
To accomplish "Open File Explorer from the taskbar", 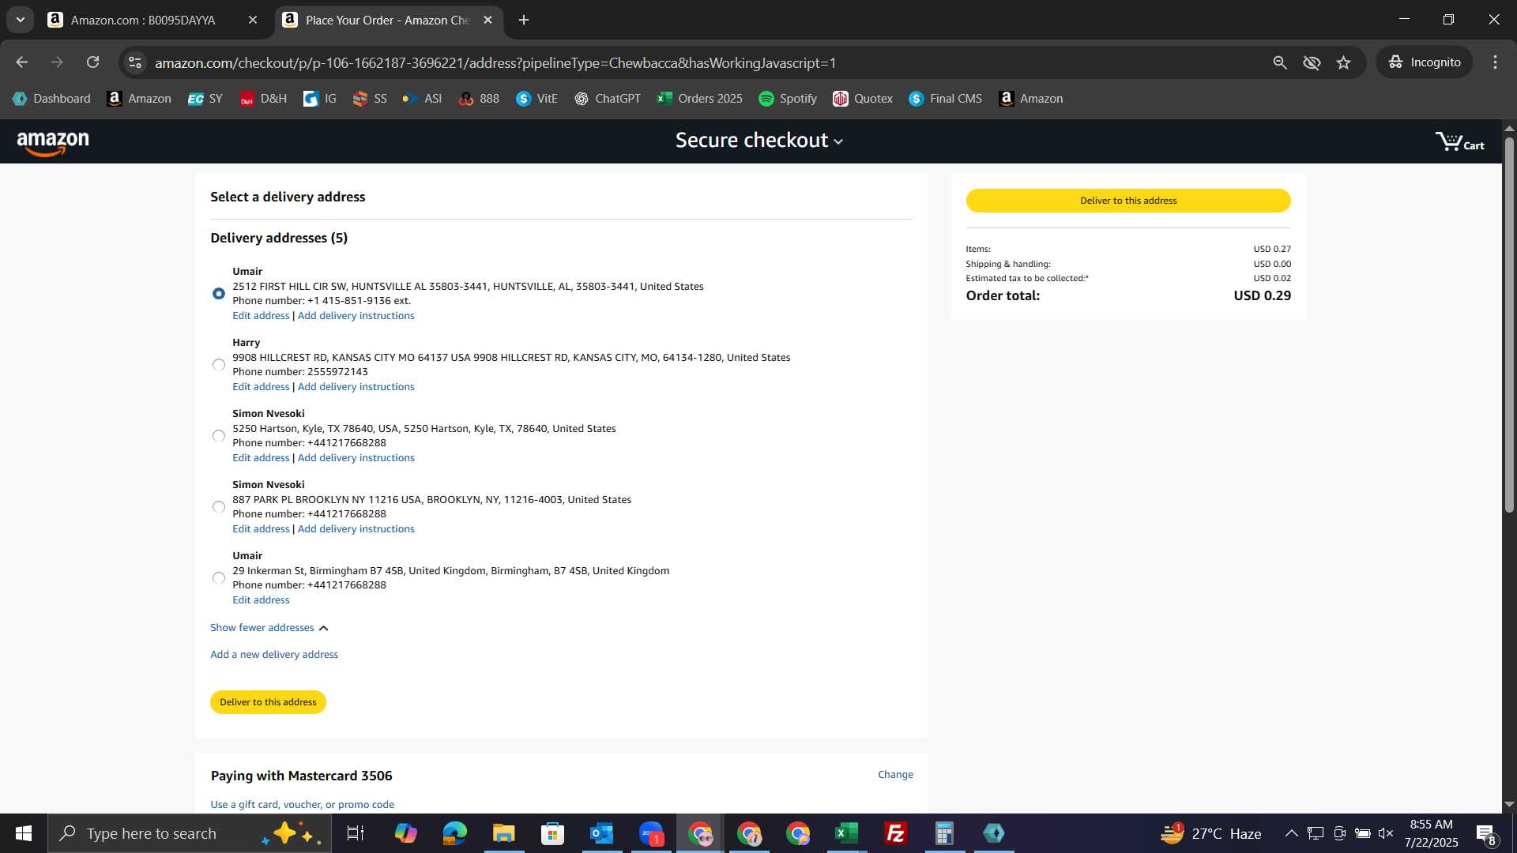I will pyautogui.click(x=503, y=833).
